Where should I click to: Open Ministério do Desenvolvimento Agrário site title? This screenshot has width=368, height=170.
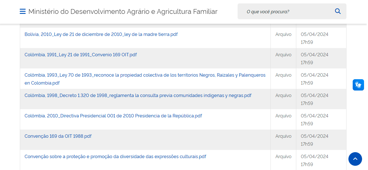pyautogui.click(x=123, y=12)
